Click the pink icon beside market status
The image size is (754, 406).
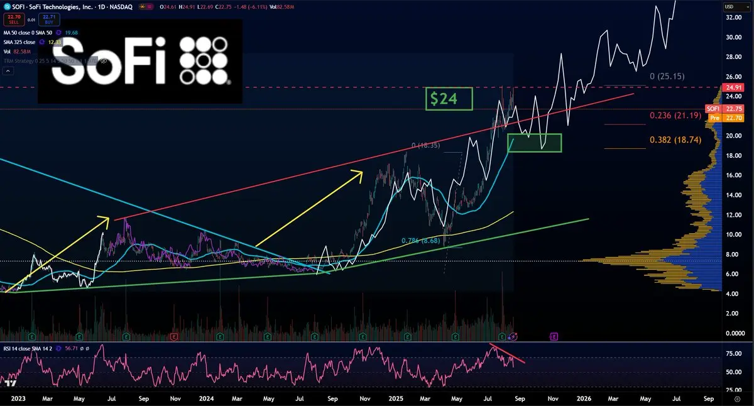[x=150, y=7]
